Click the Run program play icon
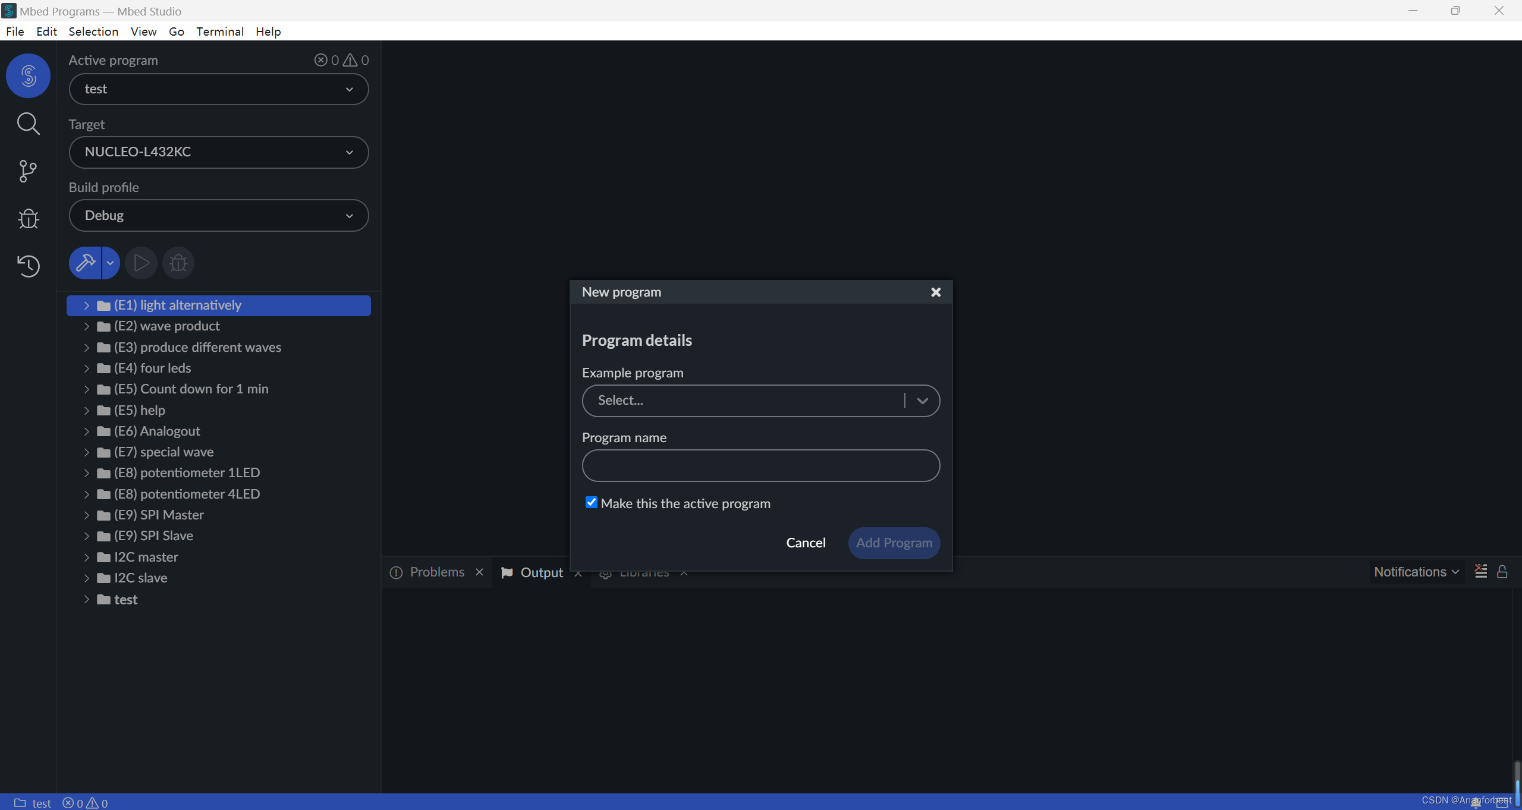 (x=141, y=263)
